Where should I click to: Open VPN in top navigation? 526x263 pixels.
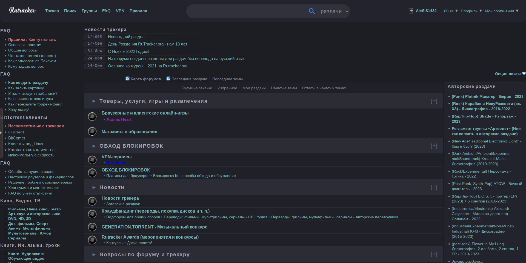point(120,11)
